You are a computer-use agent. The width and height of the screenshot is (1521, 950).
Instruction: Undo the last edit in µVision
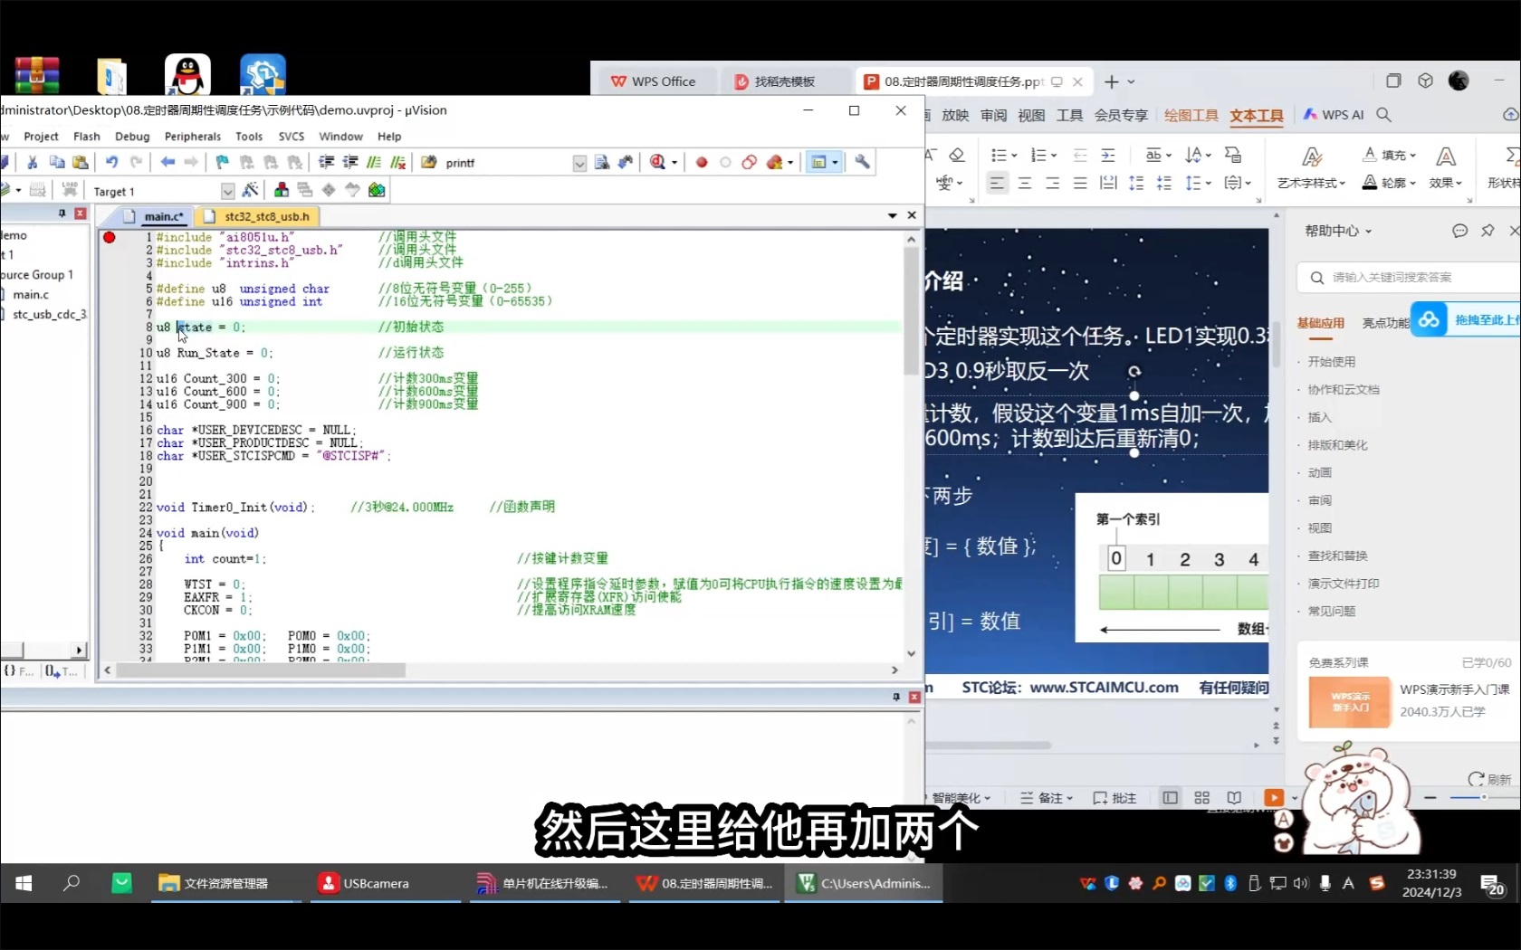click(x=111, y=162)
